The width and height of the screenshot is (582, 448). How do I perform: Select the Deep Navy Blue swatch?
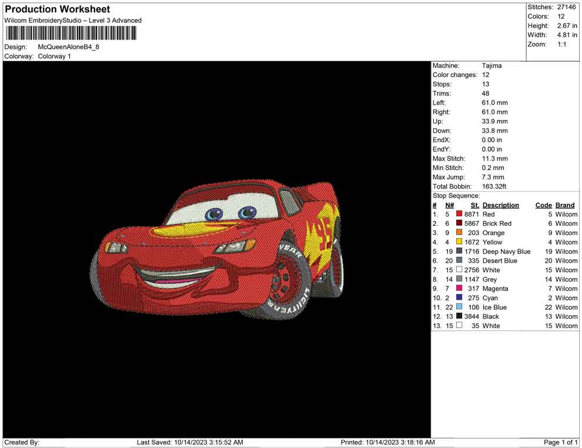459,252
